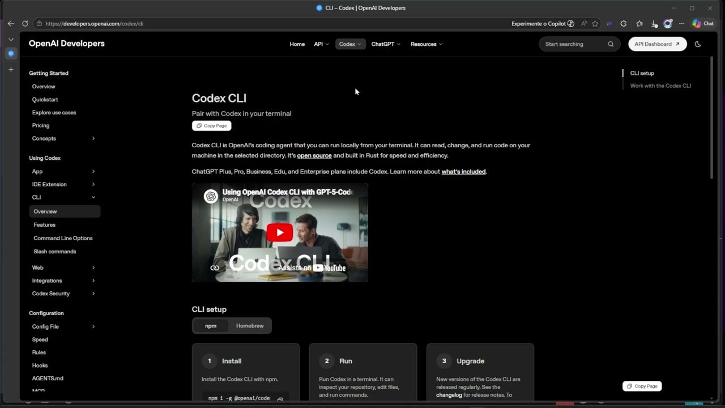Open the downloads icon in toolbar

coord(654,24)
